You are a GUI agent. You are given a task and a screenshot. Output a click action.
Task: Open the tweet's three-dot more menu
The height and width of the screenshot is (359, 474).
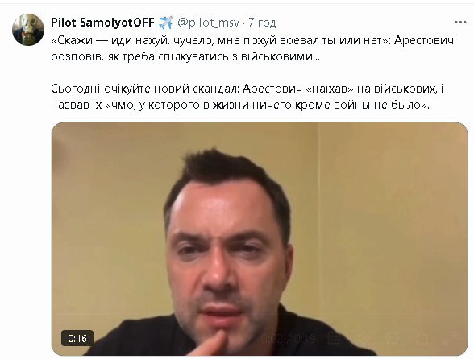tap(460, 23)
